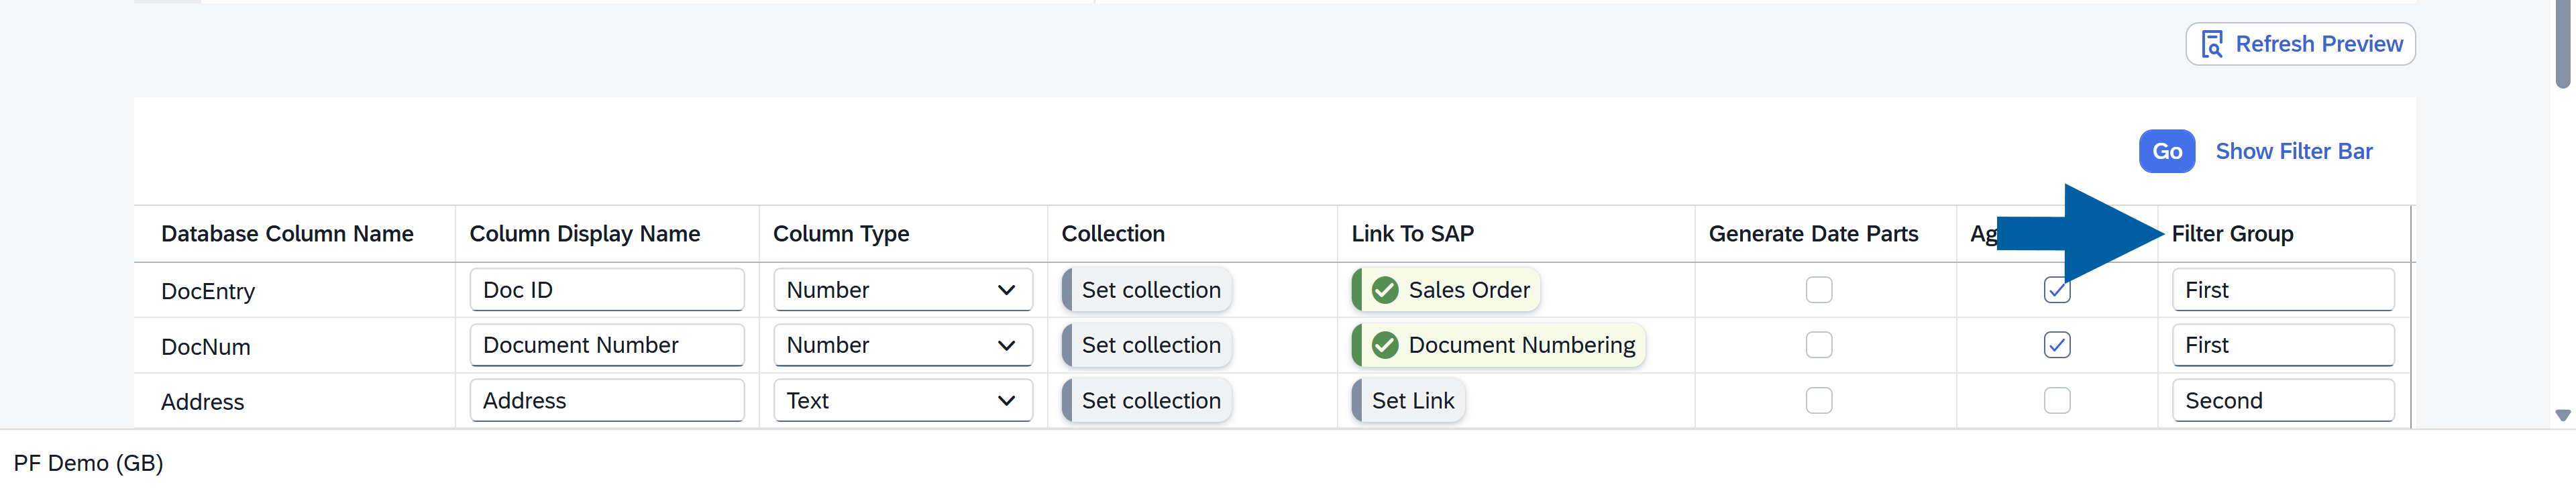Click the green check icon on Sales Order

(1385, 290)
